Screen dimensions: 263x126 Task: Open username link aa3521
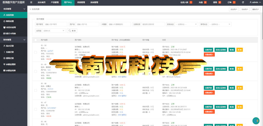(x=50, y=51)
